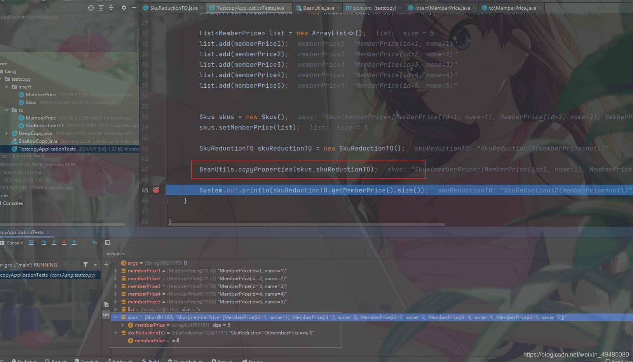Collapse the skus variable entry
Screen dimensions: 633x362
(115, 317)
